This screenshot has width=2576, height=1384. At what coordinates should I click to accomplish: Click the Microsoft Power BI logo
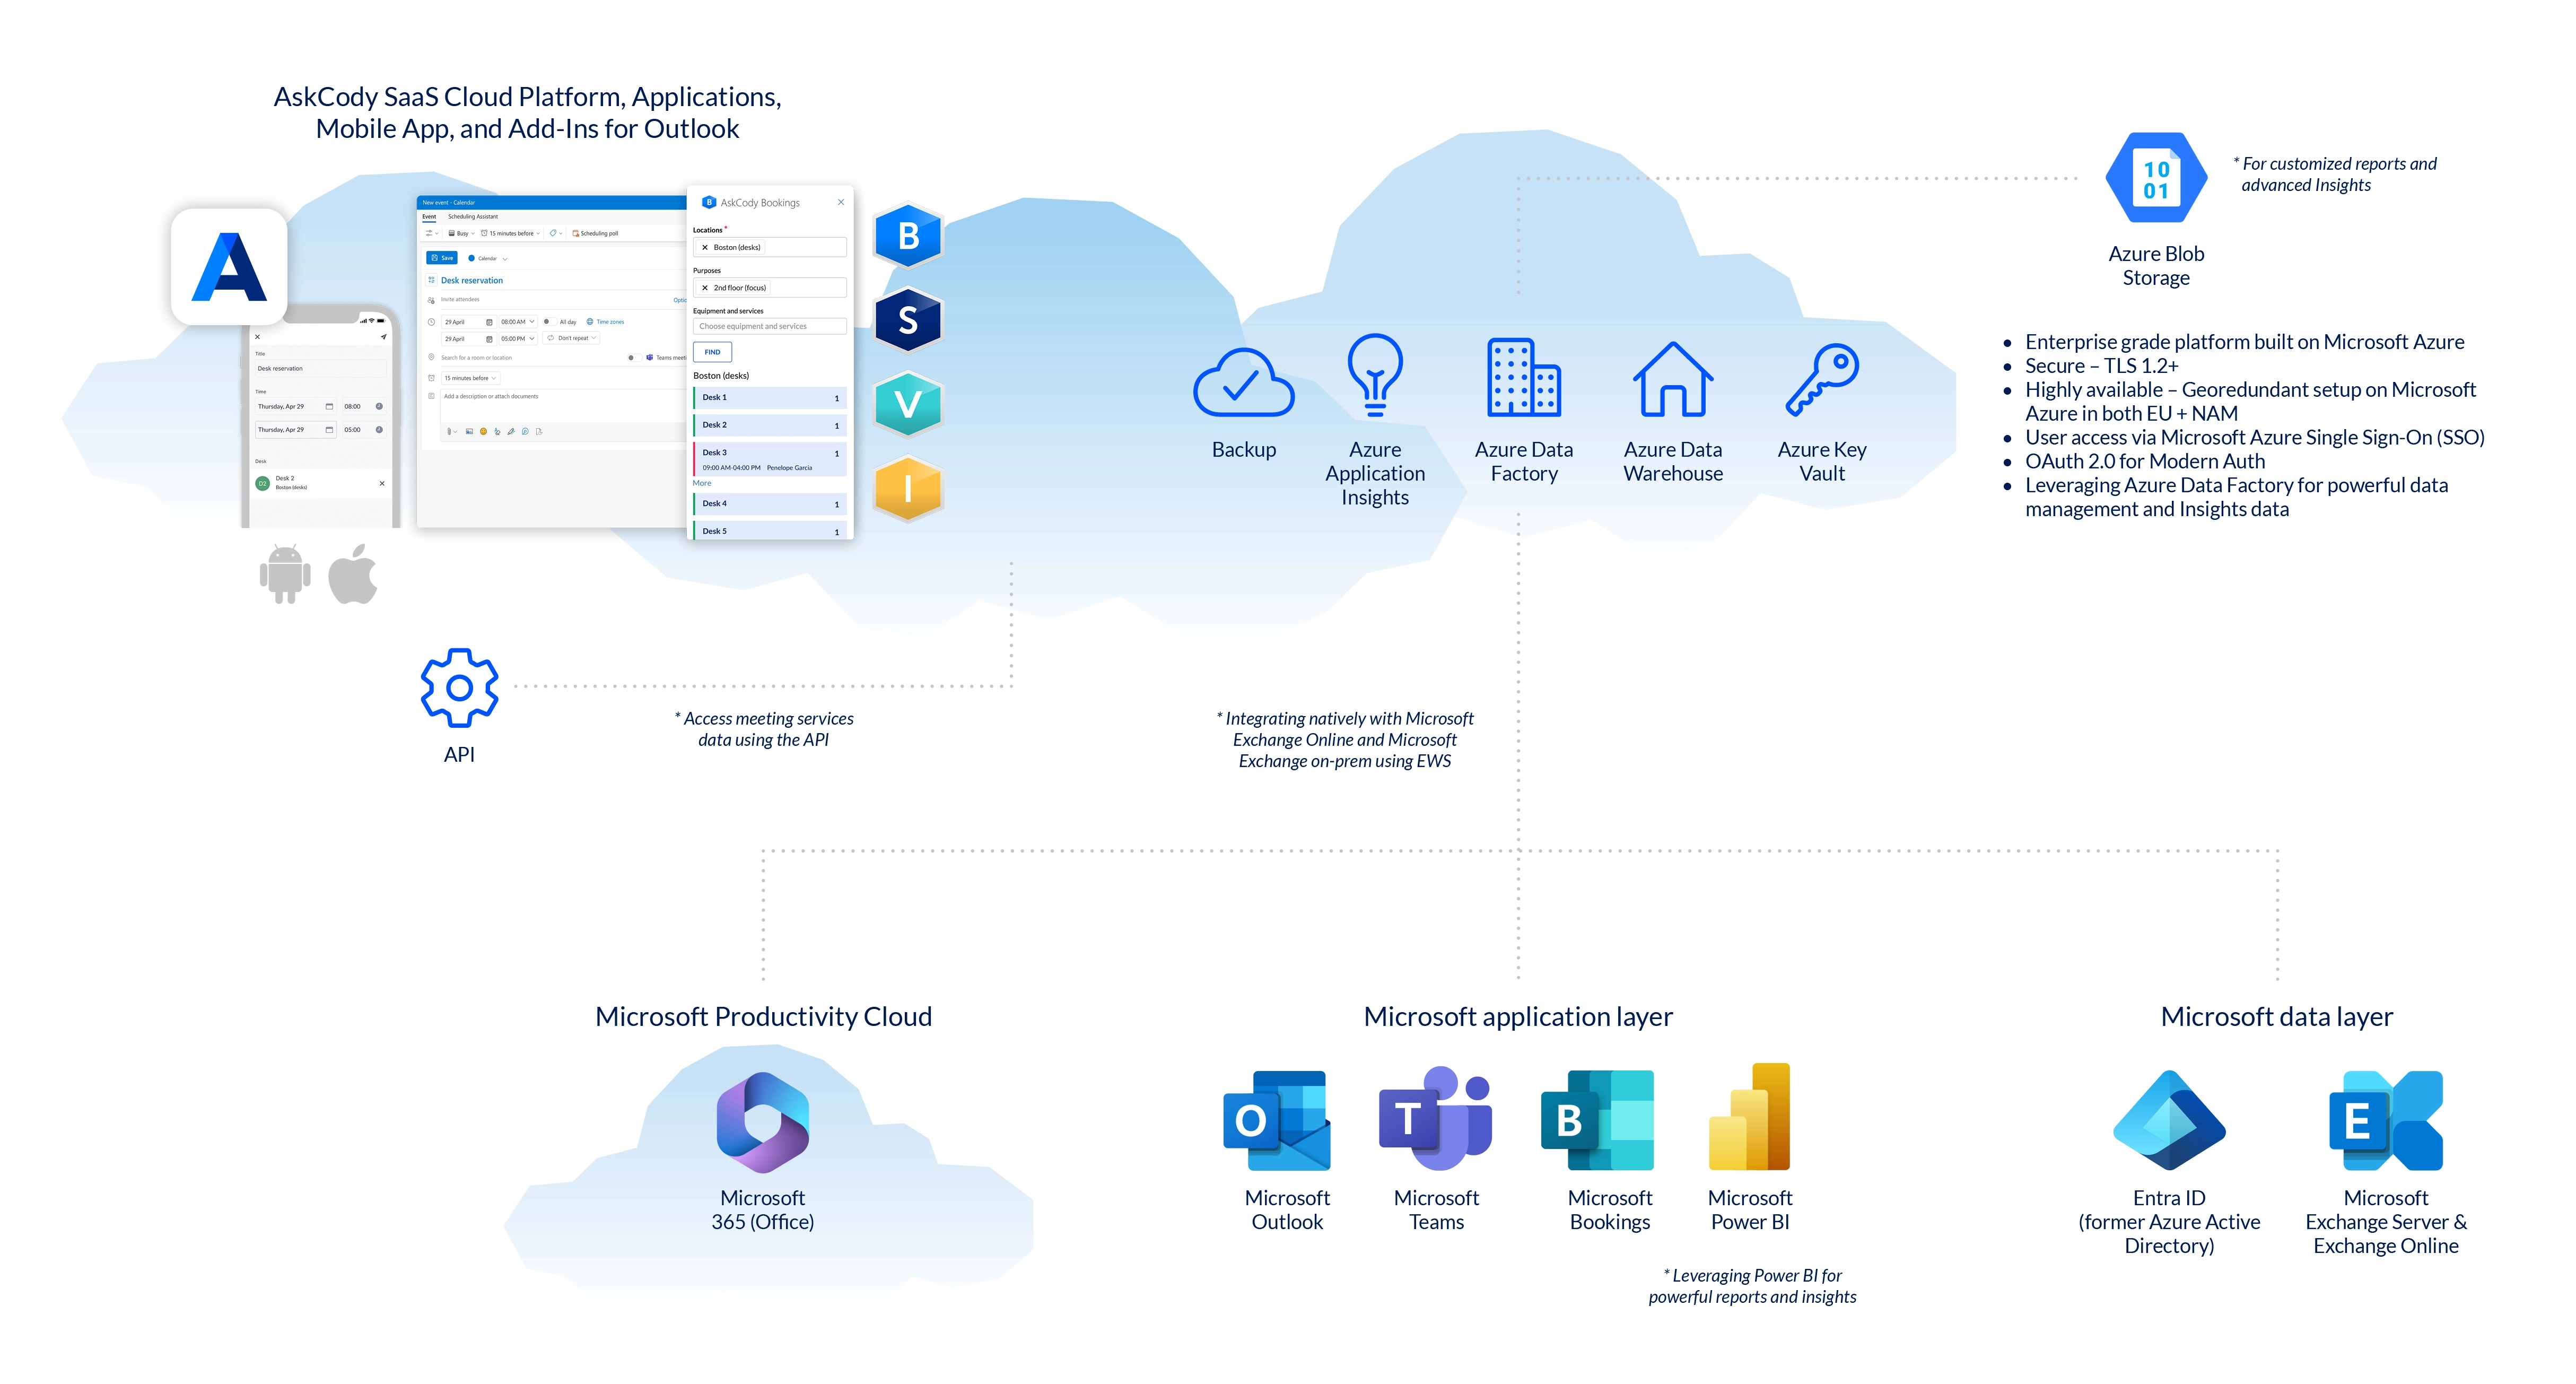1749,1117
